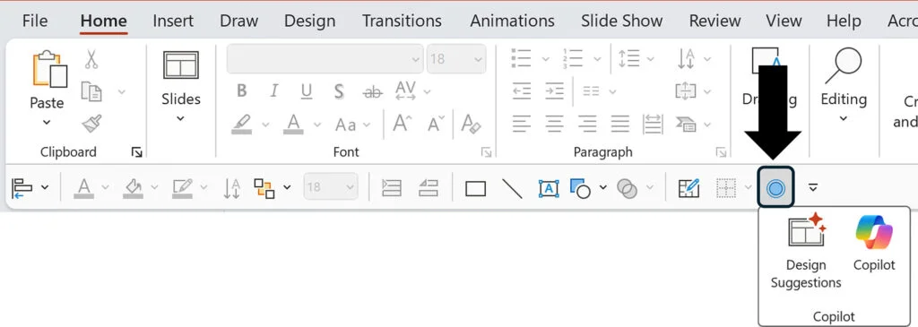Click the table-with-pencil icon in Quick Access Toolbar

point(688,188)
